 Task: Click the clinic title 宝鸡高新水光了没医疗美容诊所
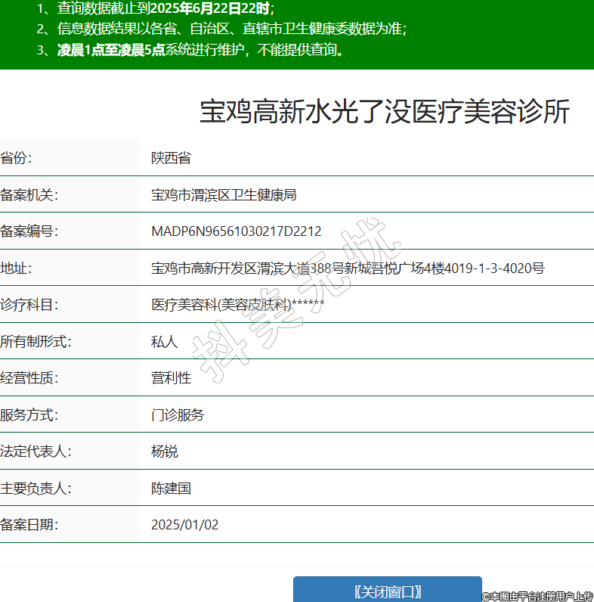[384, 112]
